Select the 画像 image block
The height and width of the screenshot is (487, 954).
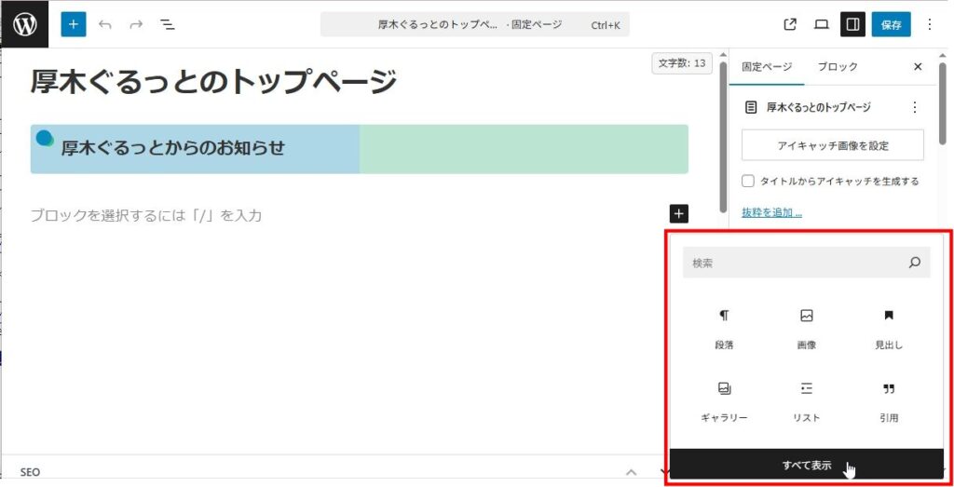point(806,330)
